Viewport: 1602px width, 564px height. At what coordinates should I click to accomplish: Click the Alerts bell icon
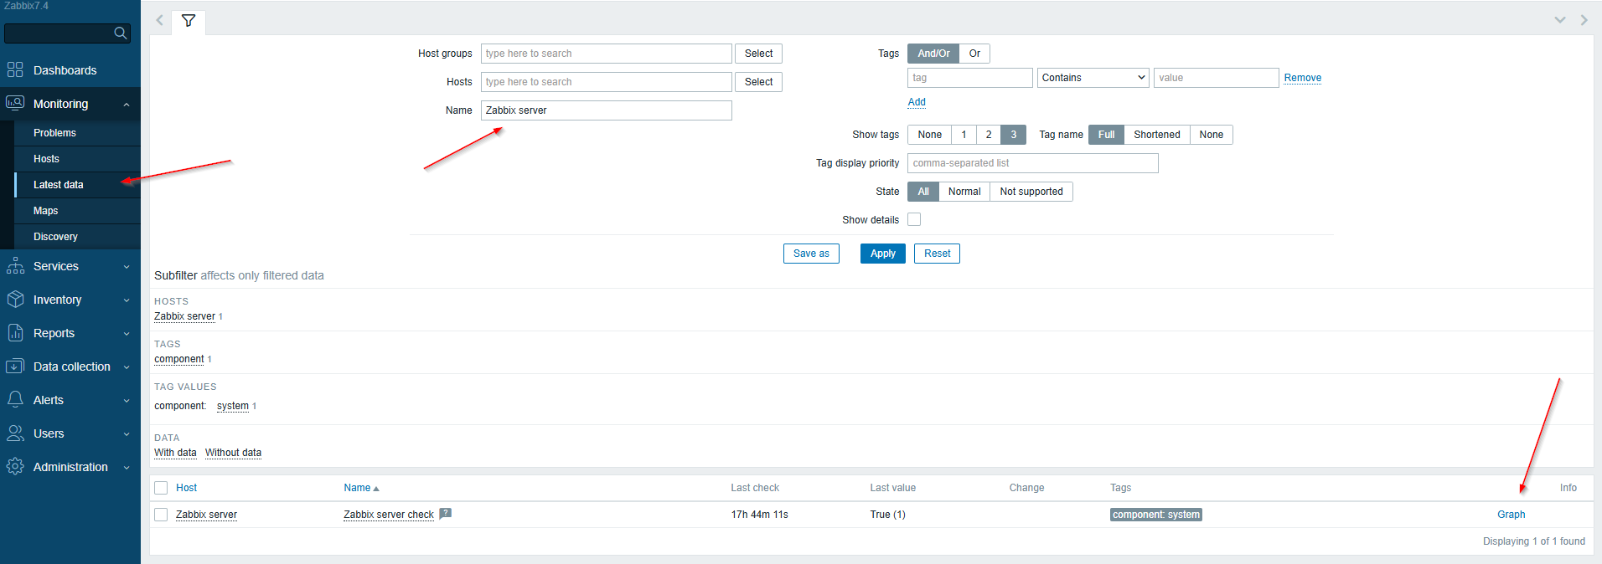click(x=15, y=400)
